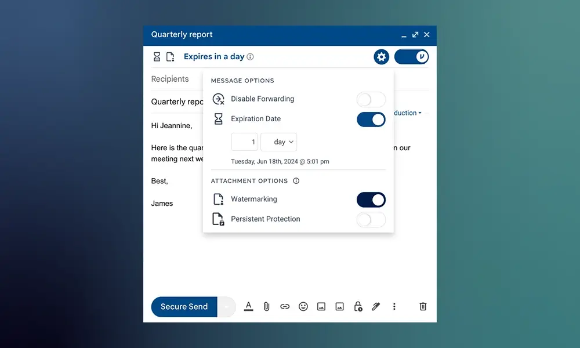Switch off the Watermarking toggle

tap(371, 200)
